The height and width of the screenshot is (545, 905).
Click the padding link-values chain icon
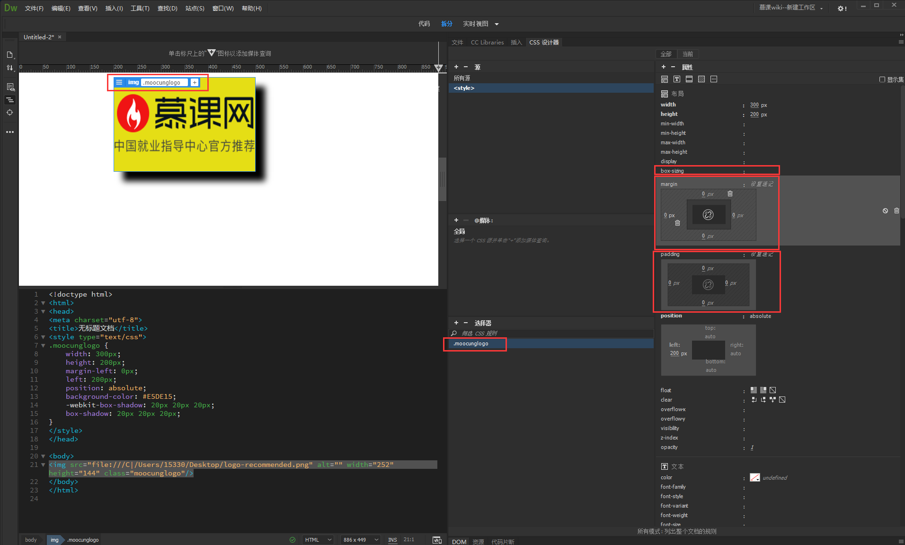tap(708, 284)
